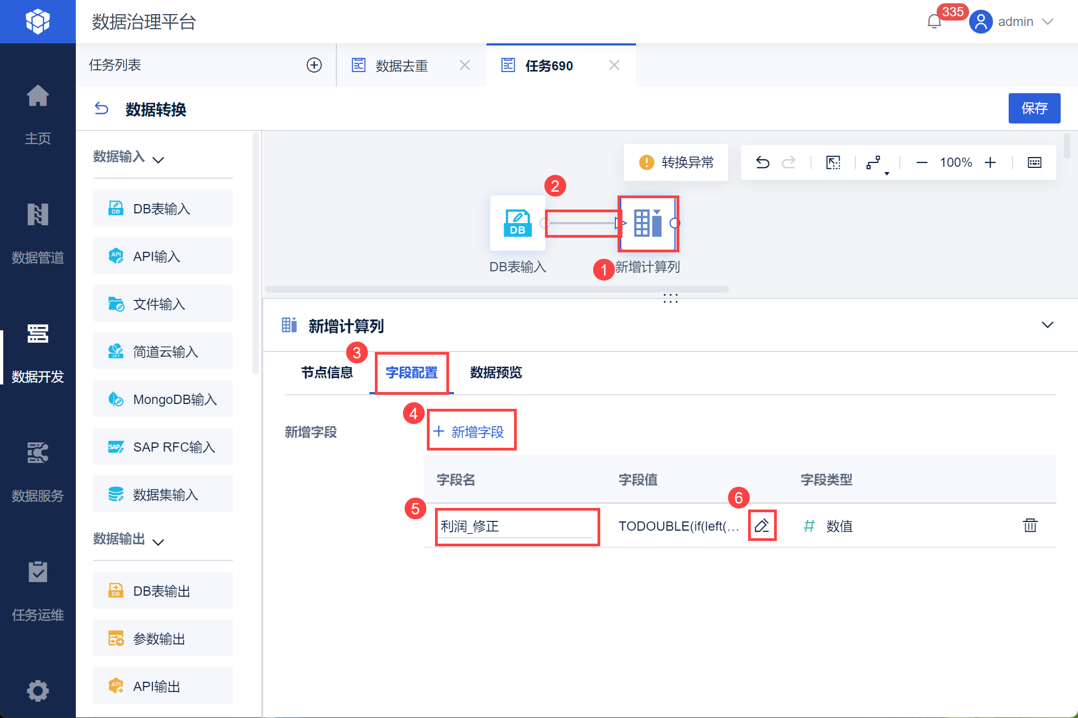Zoom out with the minus button
This screenshot has height=718, width=1078.
tap(921, 162)
